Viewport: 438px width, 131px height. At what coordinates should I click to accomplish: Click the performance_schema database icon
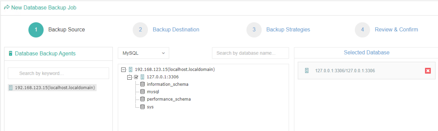(142, 99)
